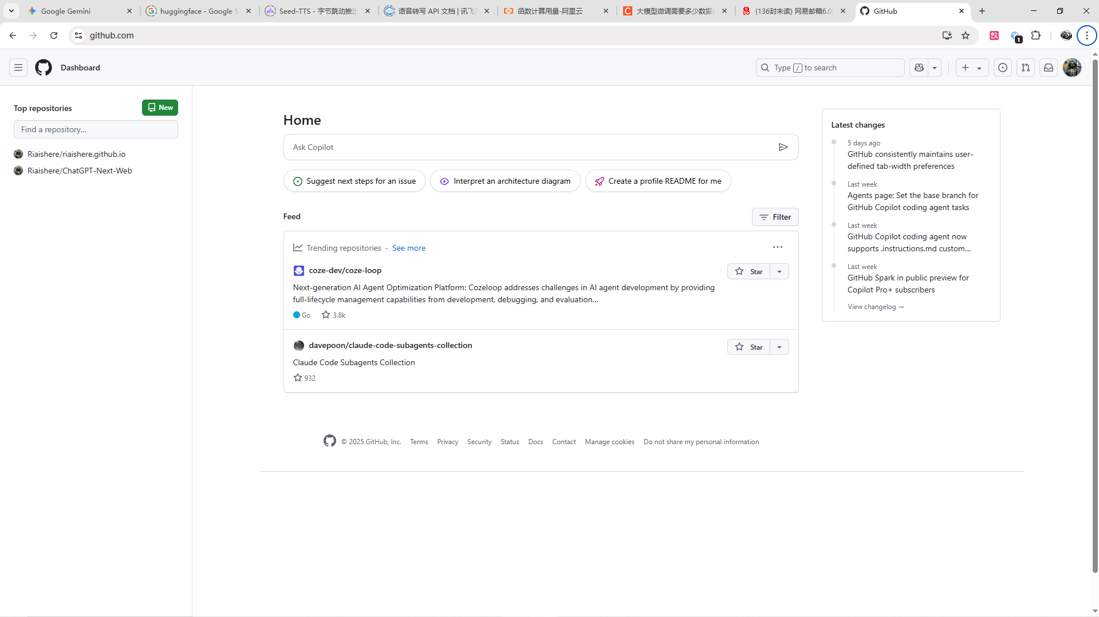Click Do not share my personal information
1099x617 pixels.
(x=701, y=442)
